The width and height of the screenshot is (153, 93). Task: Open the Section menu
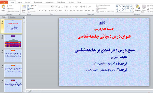[32, 11]
